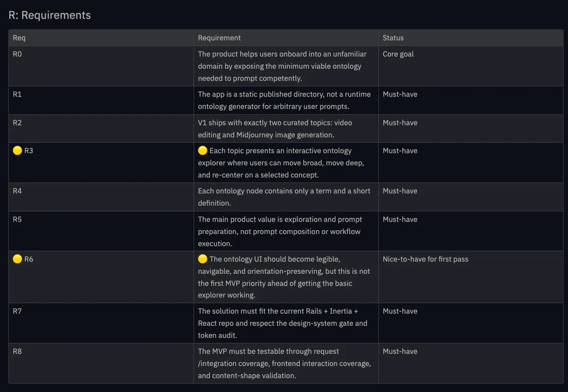The height and width of the screenshot is (392, 568).
Task: Select the 'Status' column header
Action: point(393,38)
